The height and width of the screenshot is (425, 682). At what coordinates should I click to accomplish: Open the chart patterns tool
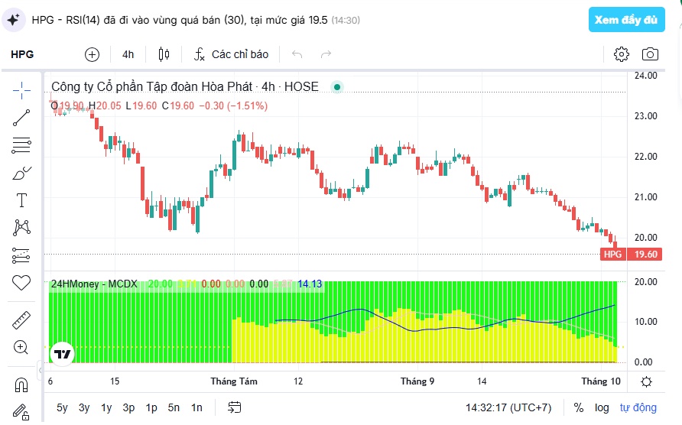coord(21,228)
